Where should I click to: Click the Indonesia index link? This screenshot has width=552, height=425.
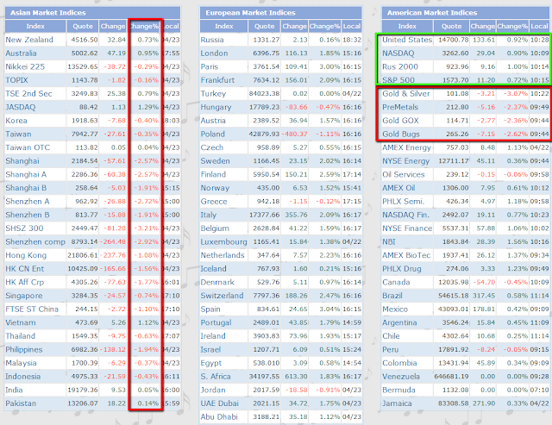pyautogui.click(x=22, y=377)
